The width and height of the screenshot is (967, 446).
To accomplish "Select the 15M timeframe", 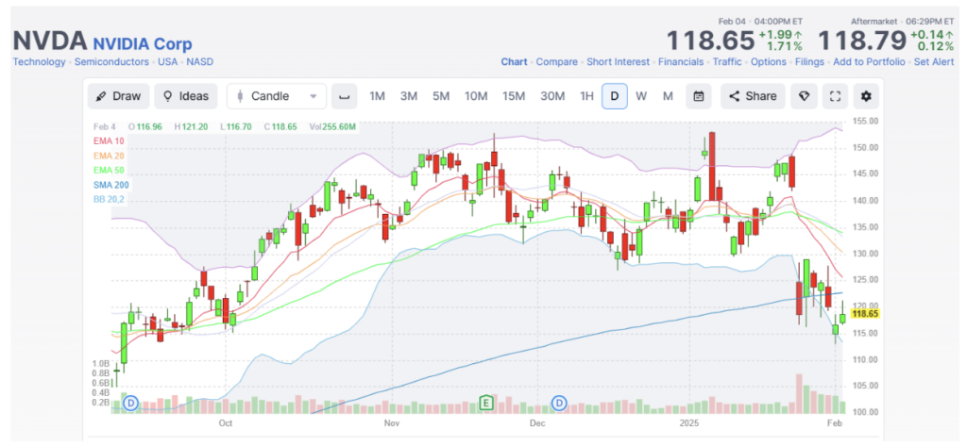I will pos(513,96).
